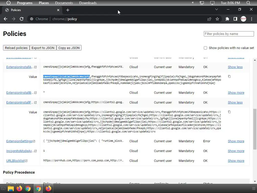This screenshot has height=193, width=257.
Task: Expand URLBlocklist row with Show more
Action: click(236, 161)
